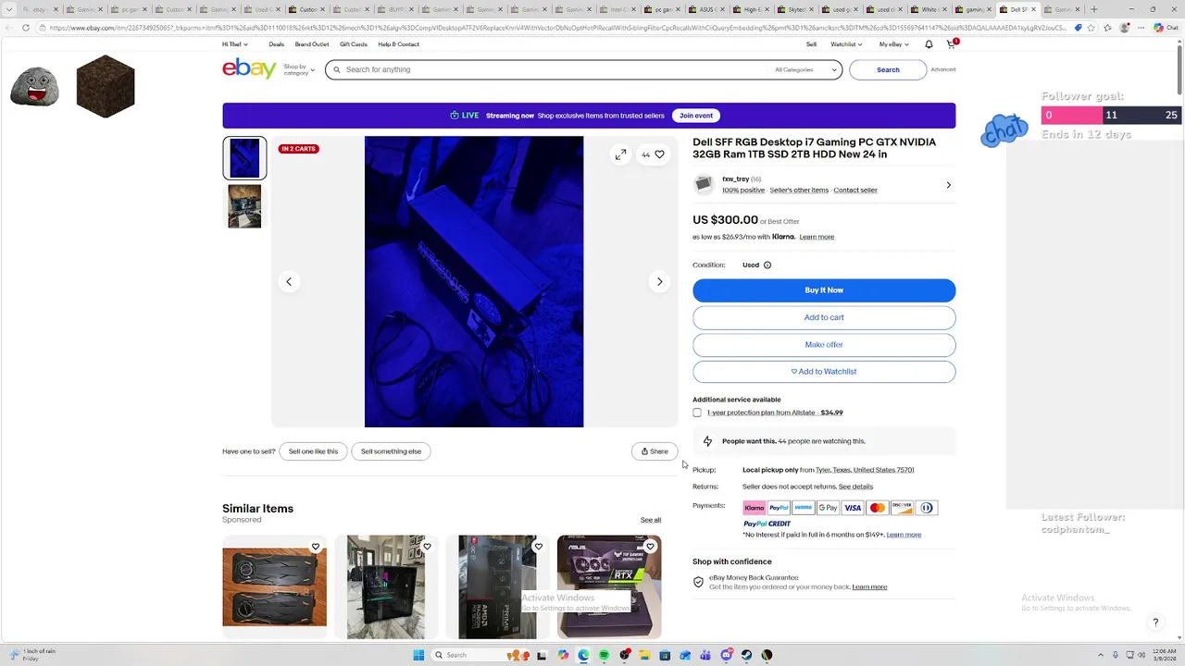Click the help question mark icon

tap(1155, 623)
